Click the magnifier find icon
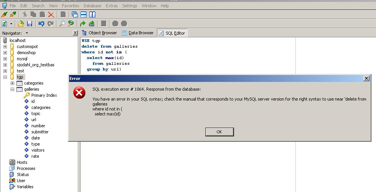Screen dimensions: 376x192 [x=62, y=24]
